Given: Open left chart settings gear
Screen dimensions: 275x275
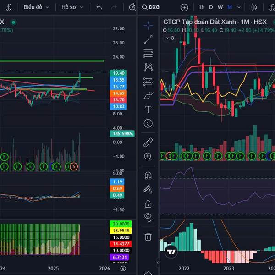Looking at the screenshot, I should click(123, 269).
